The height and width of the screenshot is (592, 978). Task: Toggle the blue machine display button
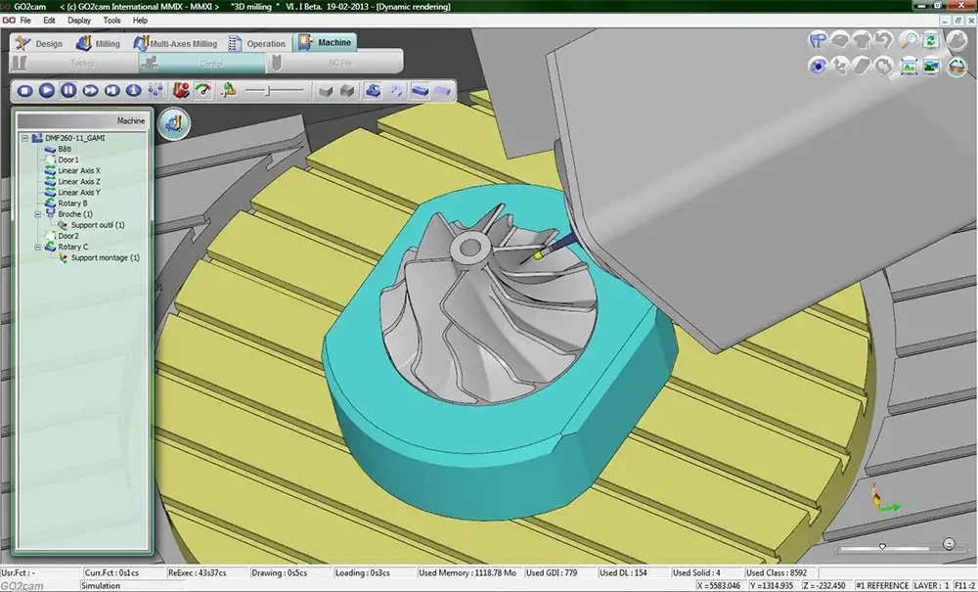click(x=373, y=90)
